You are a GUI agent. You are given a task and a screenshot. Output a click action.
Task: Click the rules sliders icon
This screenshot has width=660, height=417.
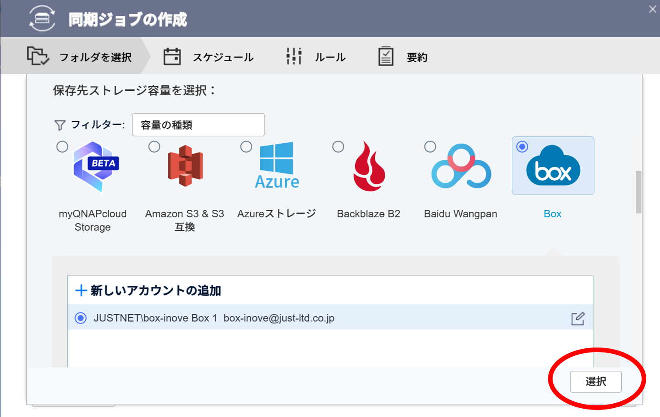click(x=294, y=56)
